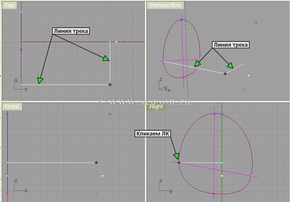The height and width of the screenshot is (202, 290).
Task: Click the crosshair point at the track corner in Top view
Action: [110, 85]
